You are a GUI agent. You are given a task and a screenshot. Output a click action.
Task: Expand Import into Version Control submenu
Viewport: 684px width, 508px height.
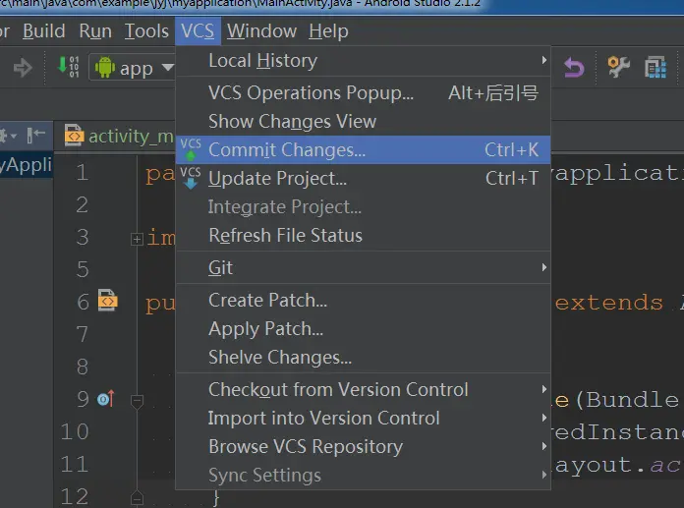(363, 419)
